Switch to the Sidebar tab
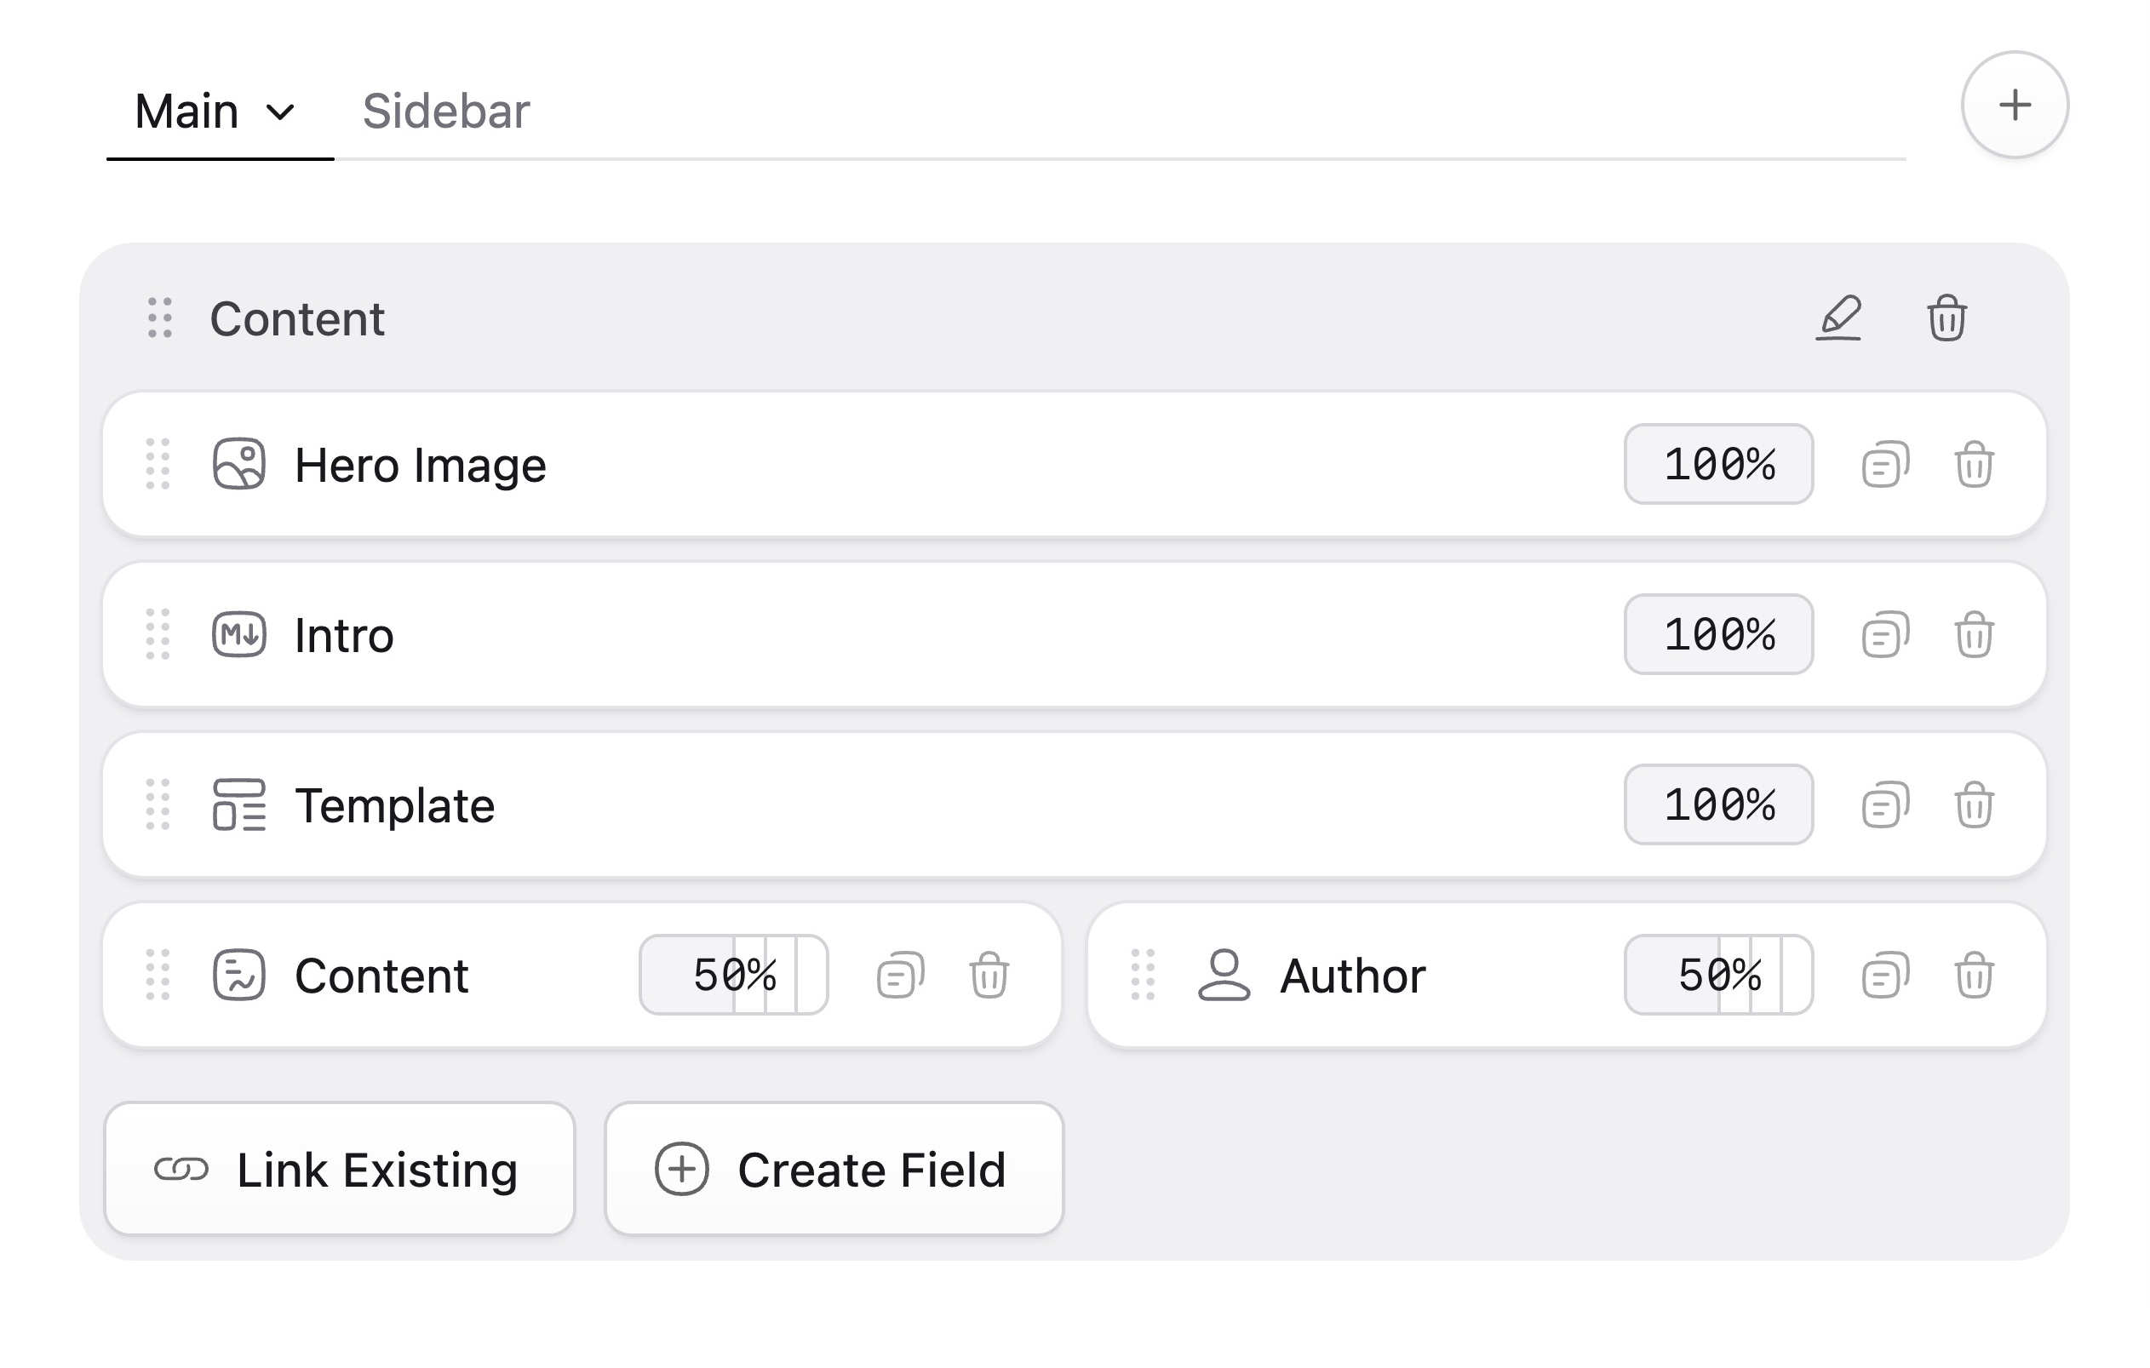This screenshot has width=2150, height=1368. click(445, 112)
